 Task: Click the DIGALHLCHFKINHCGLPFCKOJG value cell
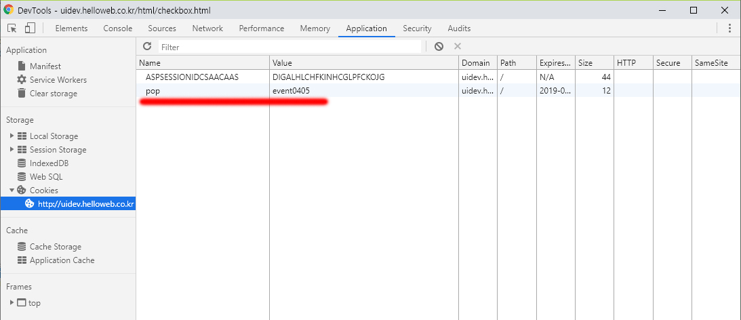(364, 77)
